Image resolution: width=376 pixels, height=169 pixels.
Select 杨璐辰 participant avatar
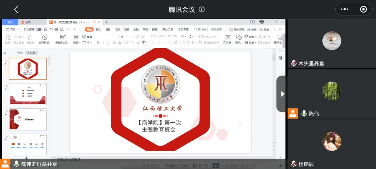tap(332, 141)
